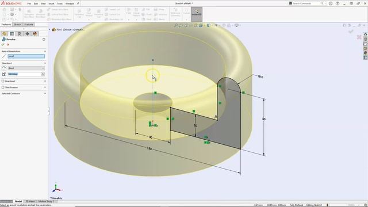Open the File Explorer task pane icon
Viewport: 368px width, 207px height.
[x=366, y=44]
